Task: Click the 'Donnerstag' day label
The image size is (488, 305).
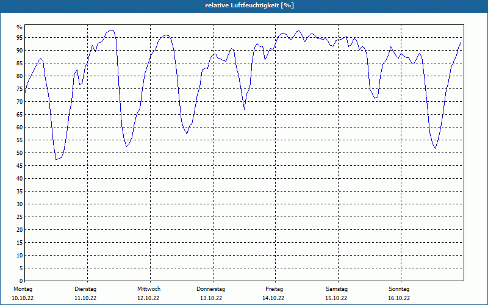Action: click(210, 289)
